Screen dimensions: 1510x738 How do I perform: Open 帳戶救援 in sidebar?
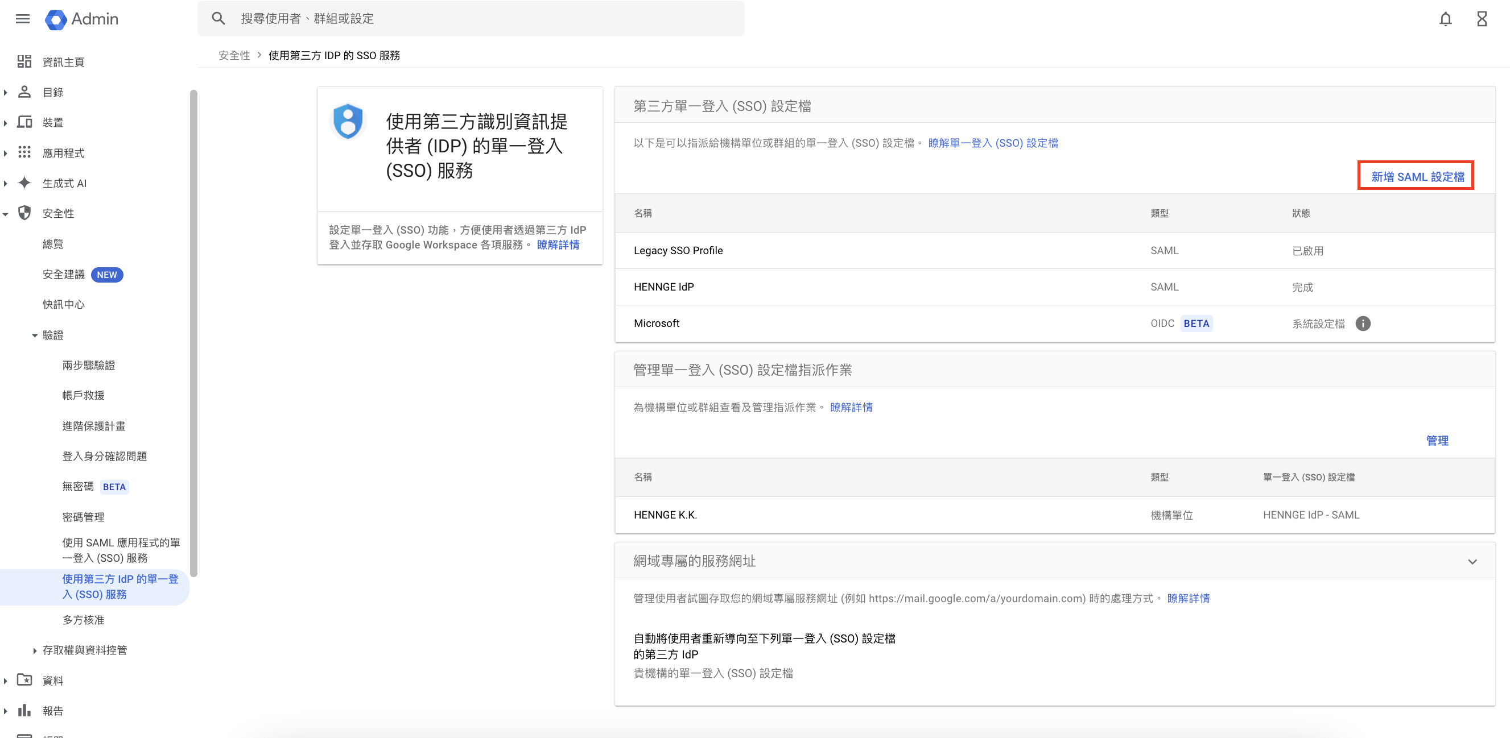[83, 395]
